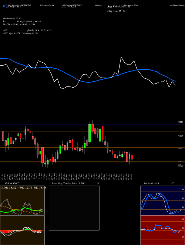Click the 142.26 price axis label
Viewport: 185px width, 245px height.
(181, 136)
